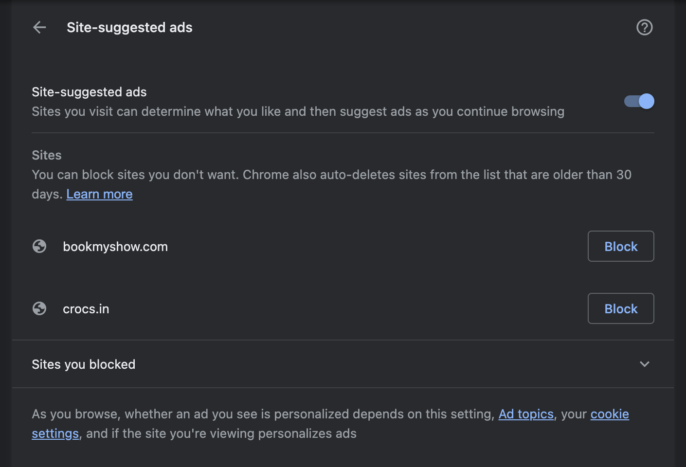Click Block next to crocs.in
The image size is (686, 467).
tap(621, 308)
